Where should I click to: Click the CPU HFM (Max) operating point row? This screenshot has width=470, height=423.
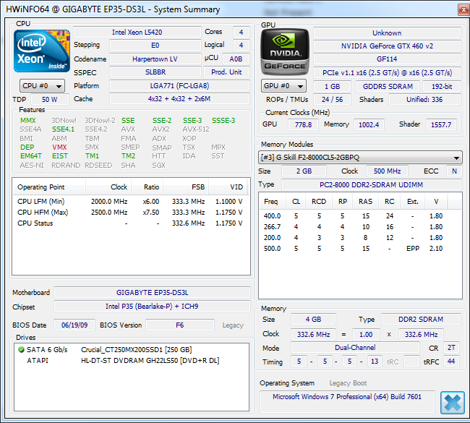click(132, 213)
